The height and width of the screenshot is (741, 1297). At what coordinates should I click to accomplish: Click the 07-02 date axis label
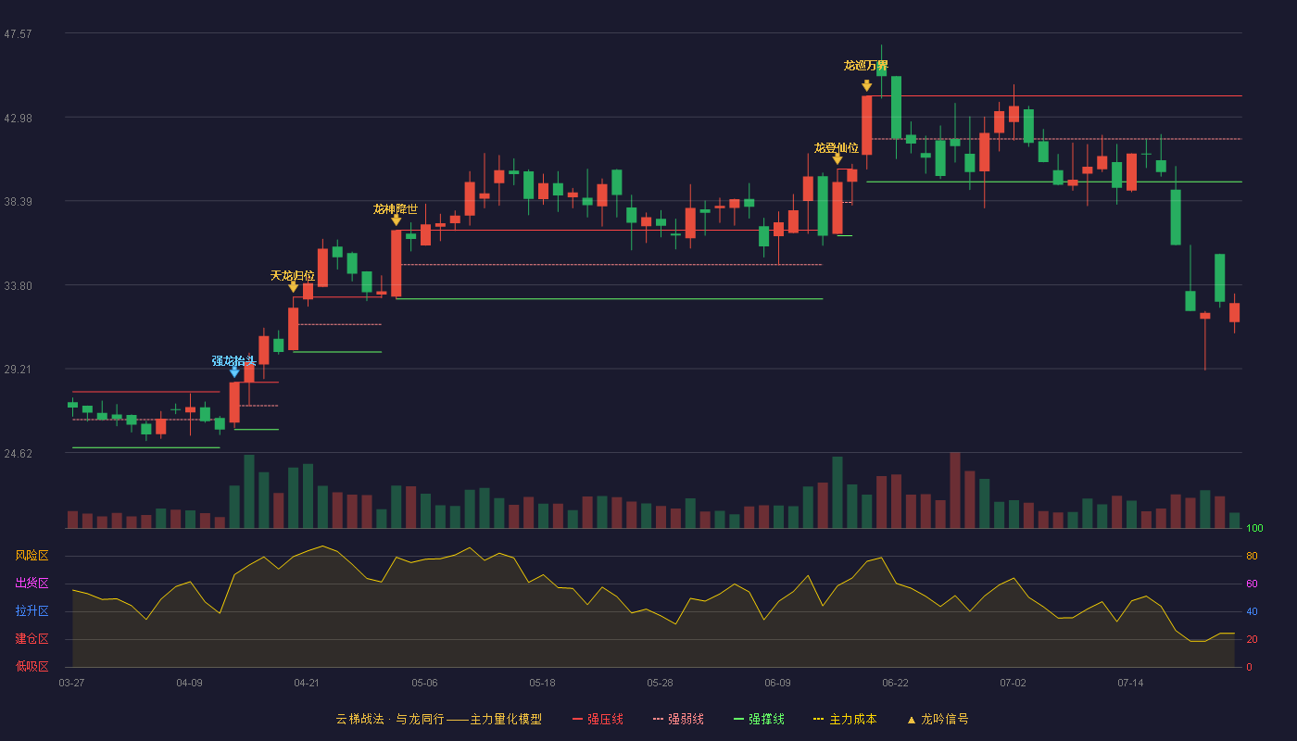(1014, 683)
